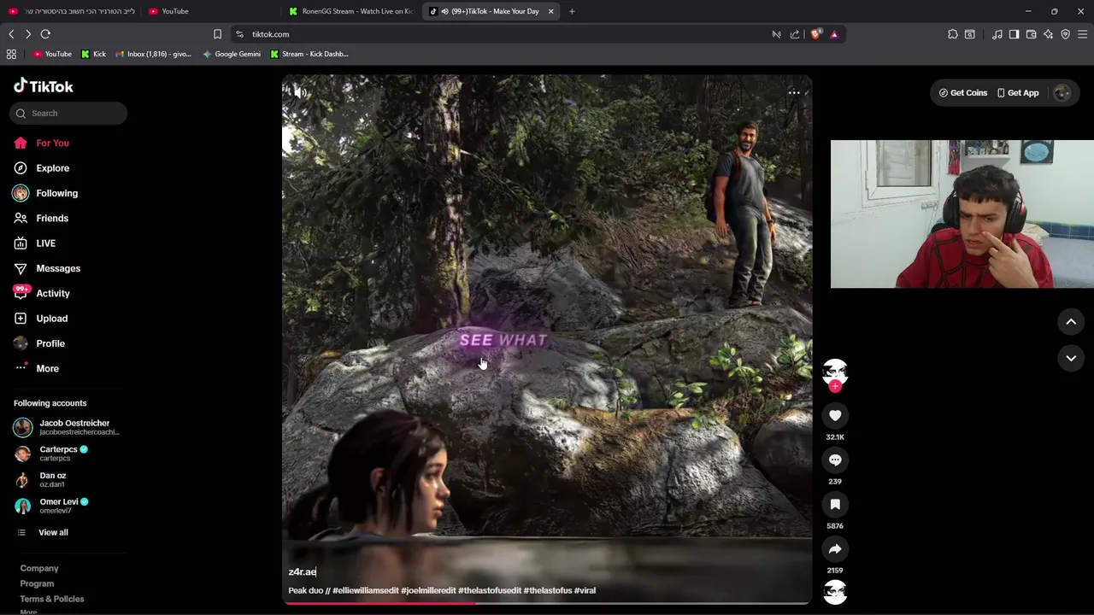Open the Brave VPN shield icon

pos(1066,34)
